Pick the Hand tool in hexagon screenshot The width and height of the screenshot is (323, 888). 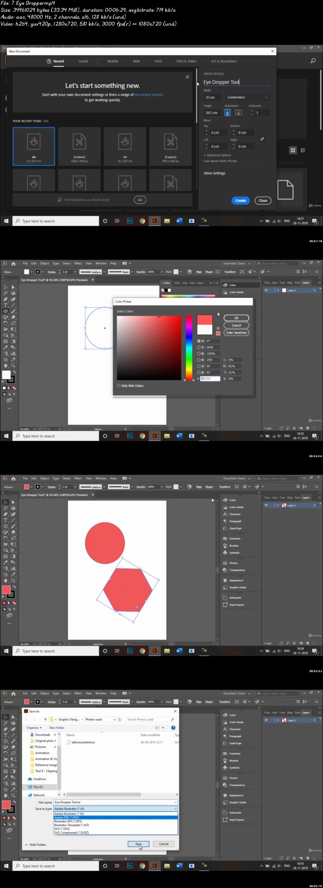pos(5,581)
